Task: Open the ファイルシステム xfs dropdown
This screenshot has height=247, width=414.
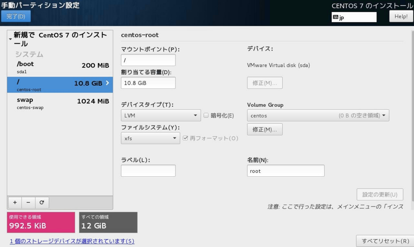Action: [150, 138]
